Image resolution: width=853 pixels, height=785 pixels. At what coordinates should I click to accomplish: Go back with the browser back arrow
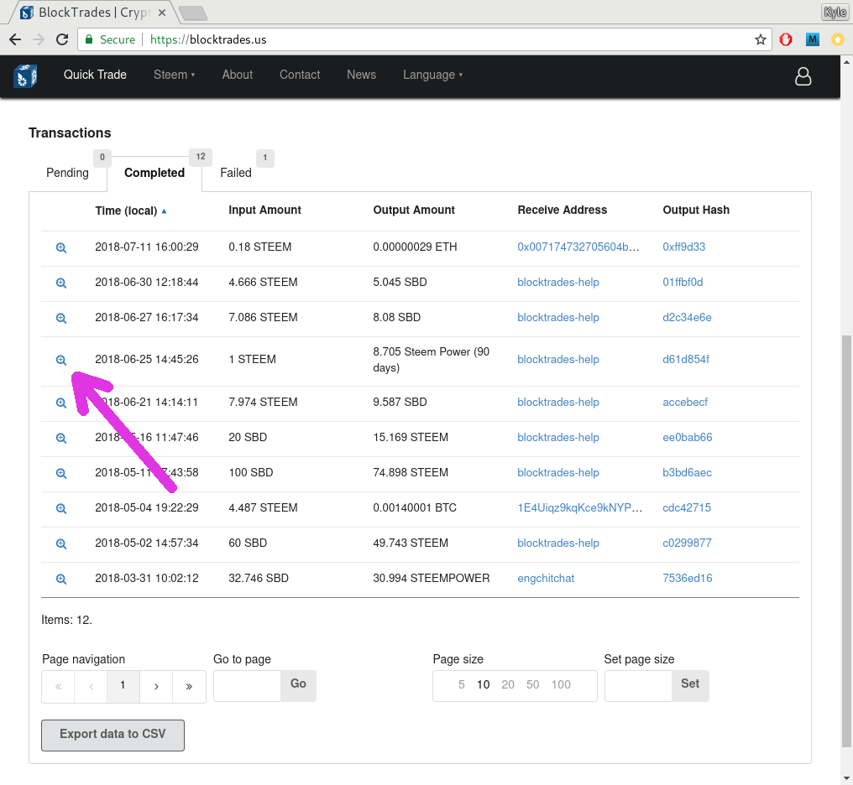(x=15, y=39)
